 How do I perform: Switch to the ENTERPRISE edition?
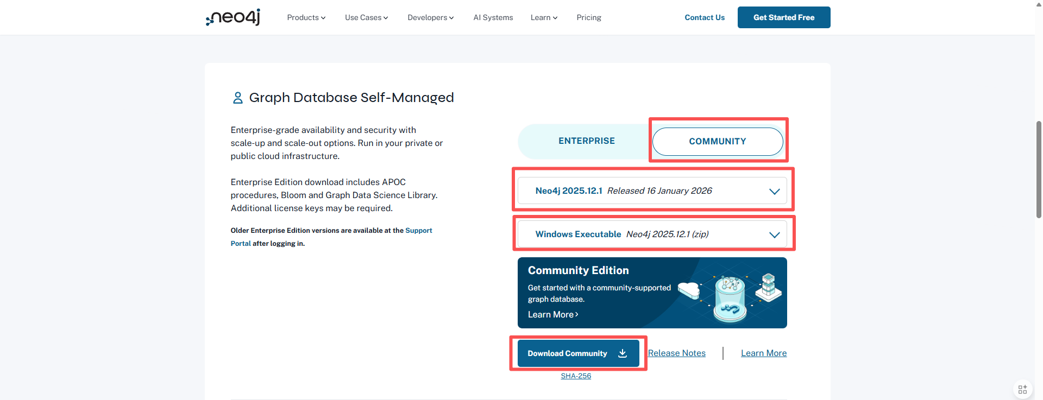[586, 141]
